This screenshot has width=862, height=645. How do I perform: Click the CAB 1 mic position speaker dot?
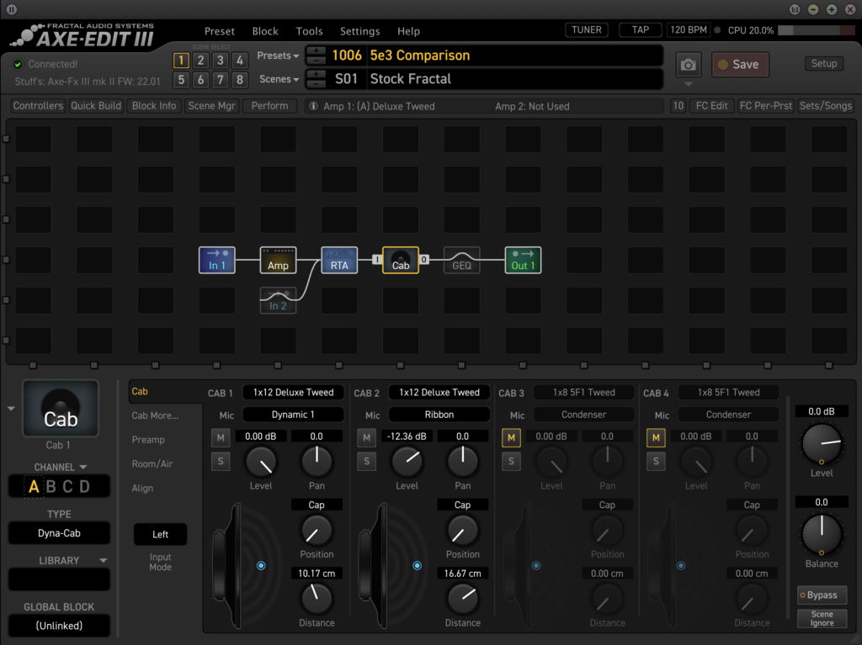(x=261, y=565)
